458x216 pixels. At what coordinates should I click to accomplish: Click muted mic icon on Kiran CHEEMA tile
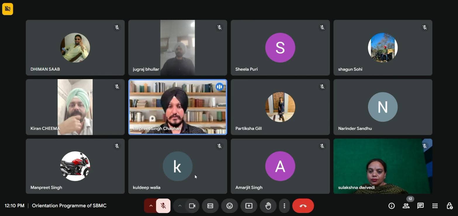pos(117,86)
